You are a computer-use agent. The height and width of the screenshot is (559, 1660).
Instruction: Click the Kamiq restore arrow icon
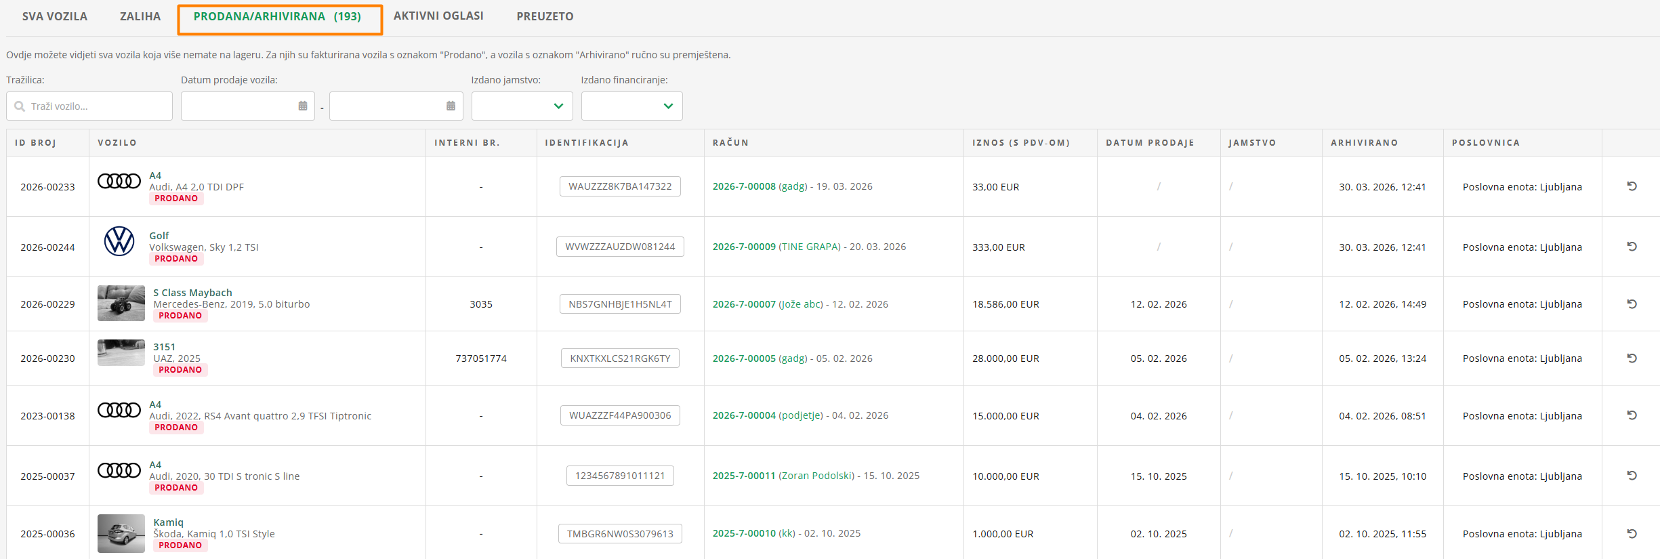[1632, 533]
